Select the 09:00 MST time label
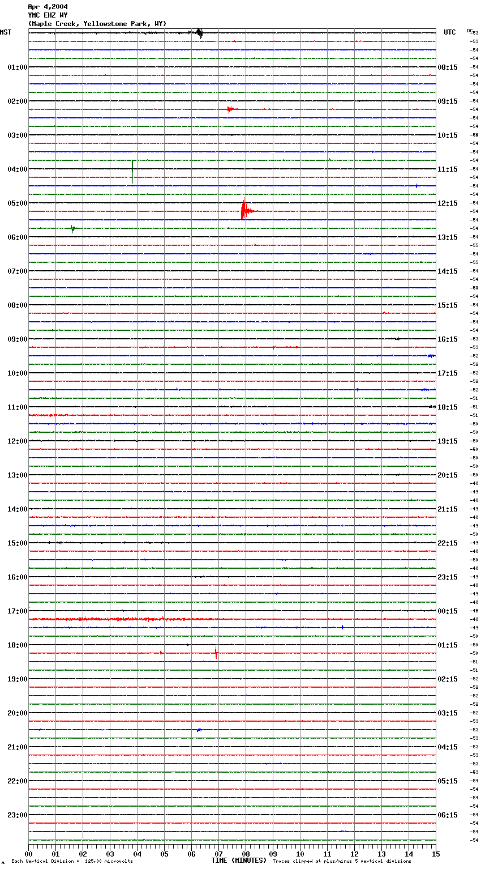This screenshot has width=481, height=869. tap(18, 339)
